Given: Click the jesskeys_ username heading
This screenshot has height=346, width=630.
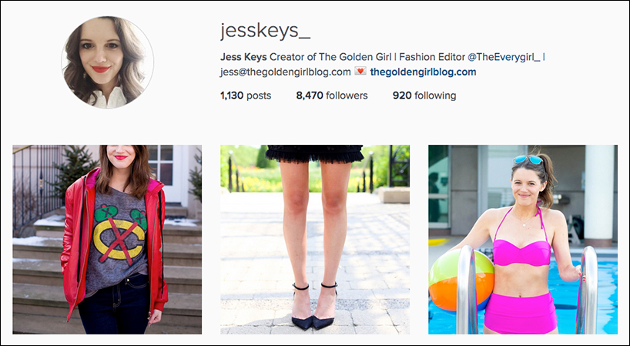Looking at the screenshot, I should click(x=265, y=31).
